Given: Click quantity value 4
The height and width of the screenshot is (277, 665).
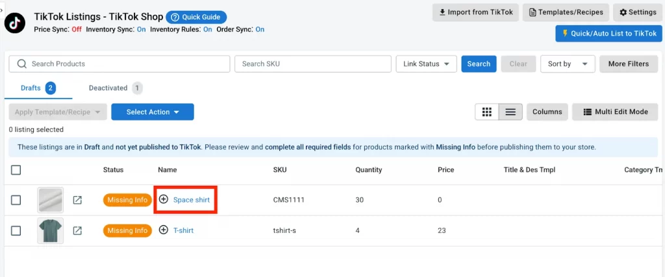Looking at the screenshot, I should tap(358, 230).
